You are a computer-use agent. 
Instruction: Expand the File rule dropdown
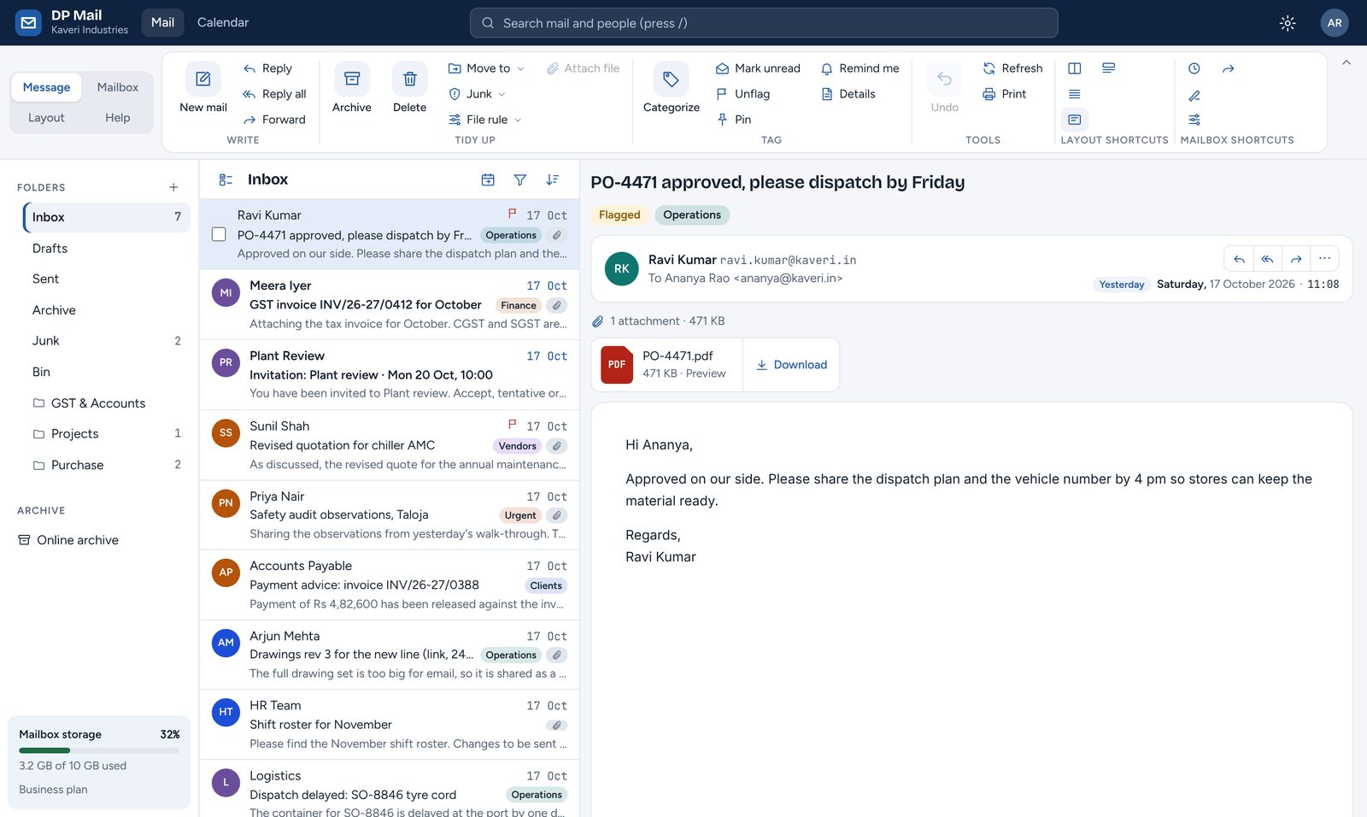click(x=485, y=120)
